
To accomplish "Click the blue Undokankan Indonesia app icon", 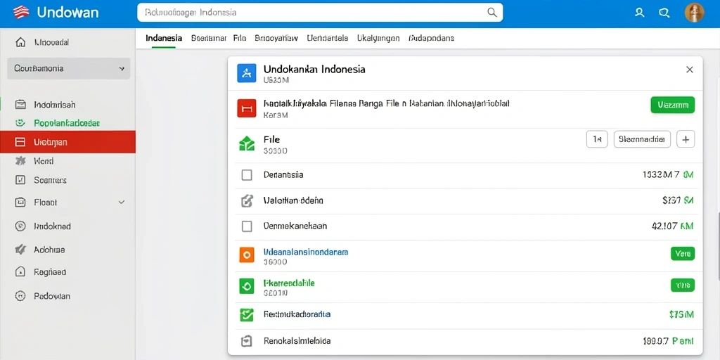I will [247, 73].
